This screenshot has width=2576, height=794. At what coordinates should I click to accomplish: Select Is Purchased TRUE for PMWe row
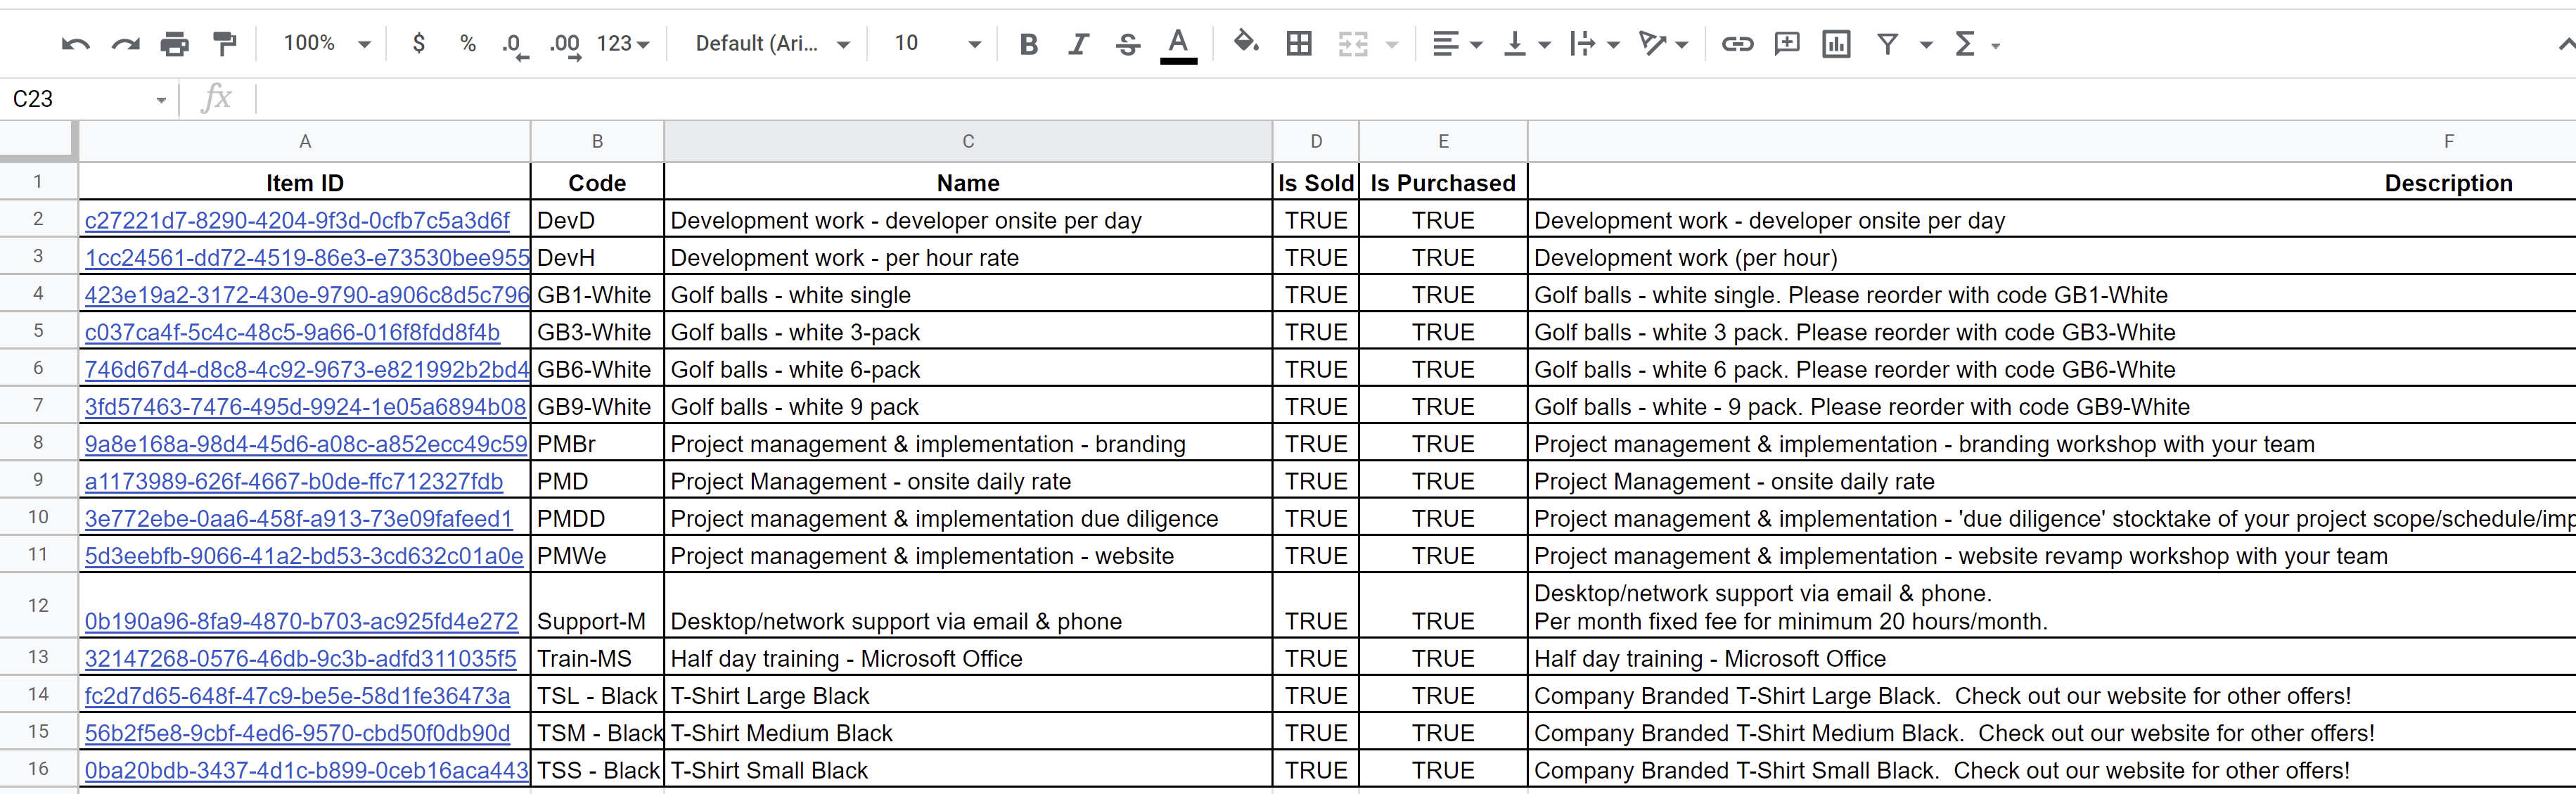[x=1443, y=556]
